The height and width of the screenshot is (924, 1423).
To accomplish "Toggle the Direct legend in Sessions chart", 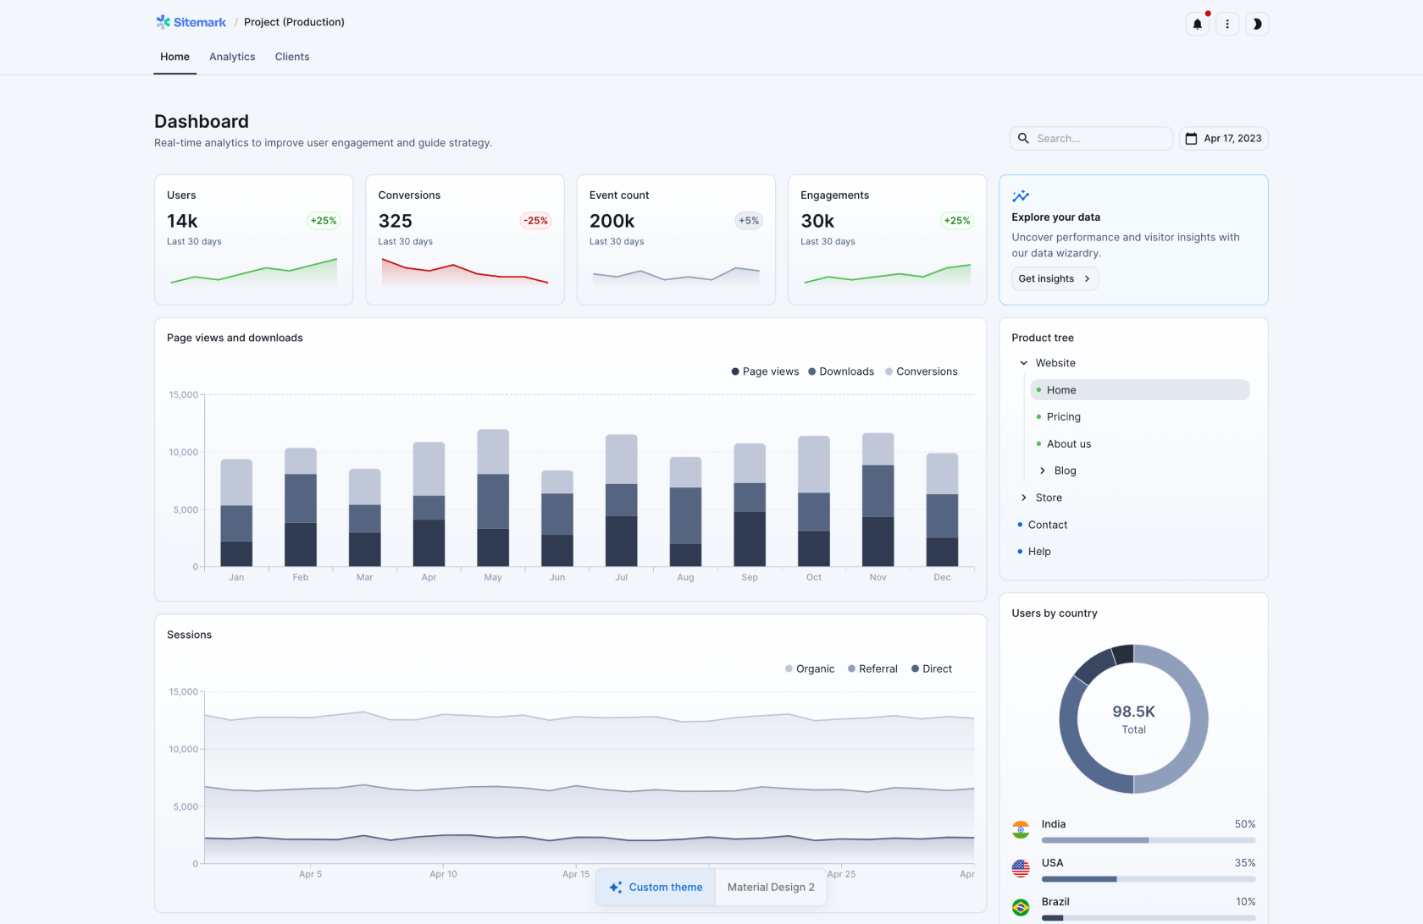I will (931, 668).
